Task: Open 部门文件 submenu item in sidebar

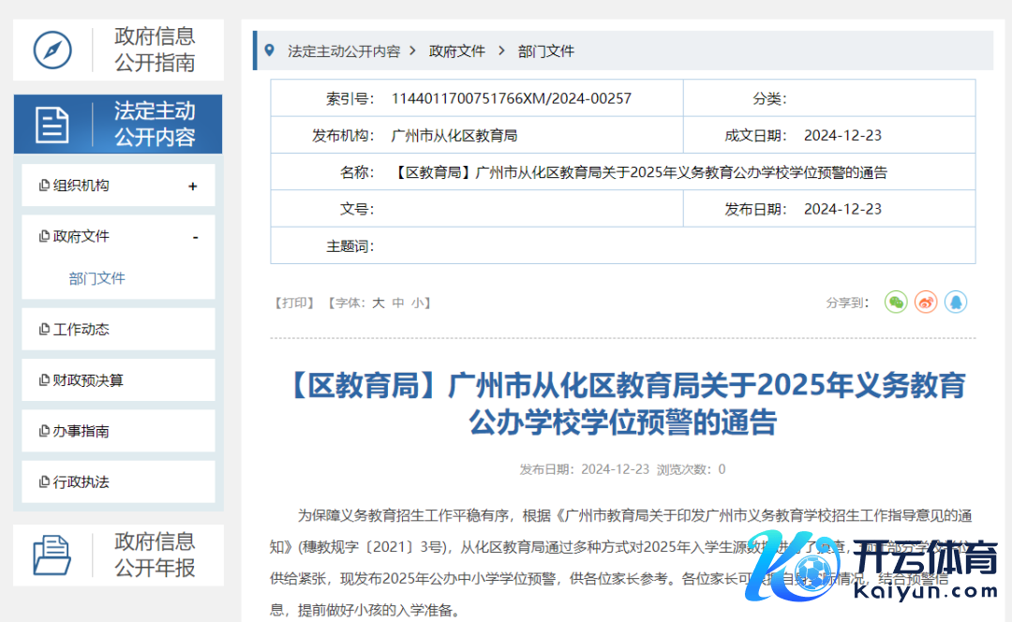Action: (97, 278)
